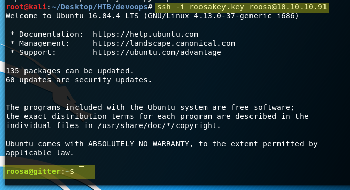Screen dimensions: 350x190
Task: Click the line starting 'the exact distribution terms'
Action: (x=157, y=116)
